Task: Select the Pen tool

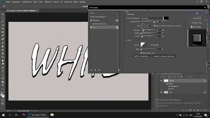Action: pyautogui.click(x=3, y=68)
